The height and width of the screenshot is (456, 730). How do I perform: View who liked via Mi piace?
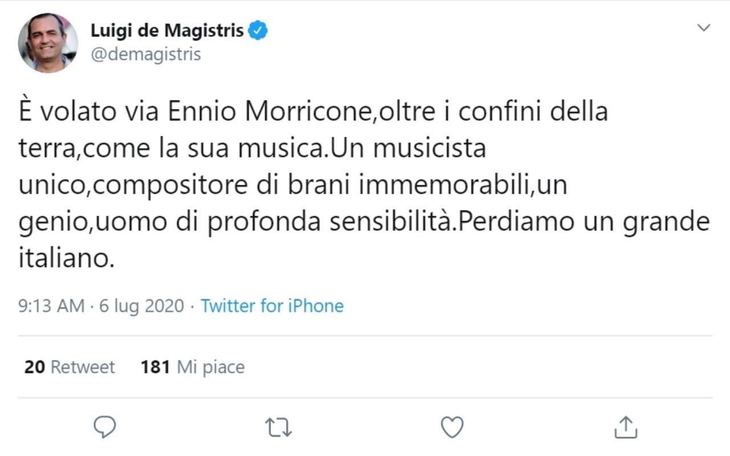point(210,367)
